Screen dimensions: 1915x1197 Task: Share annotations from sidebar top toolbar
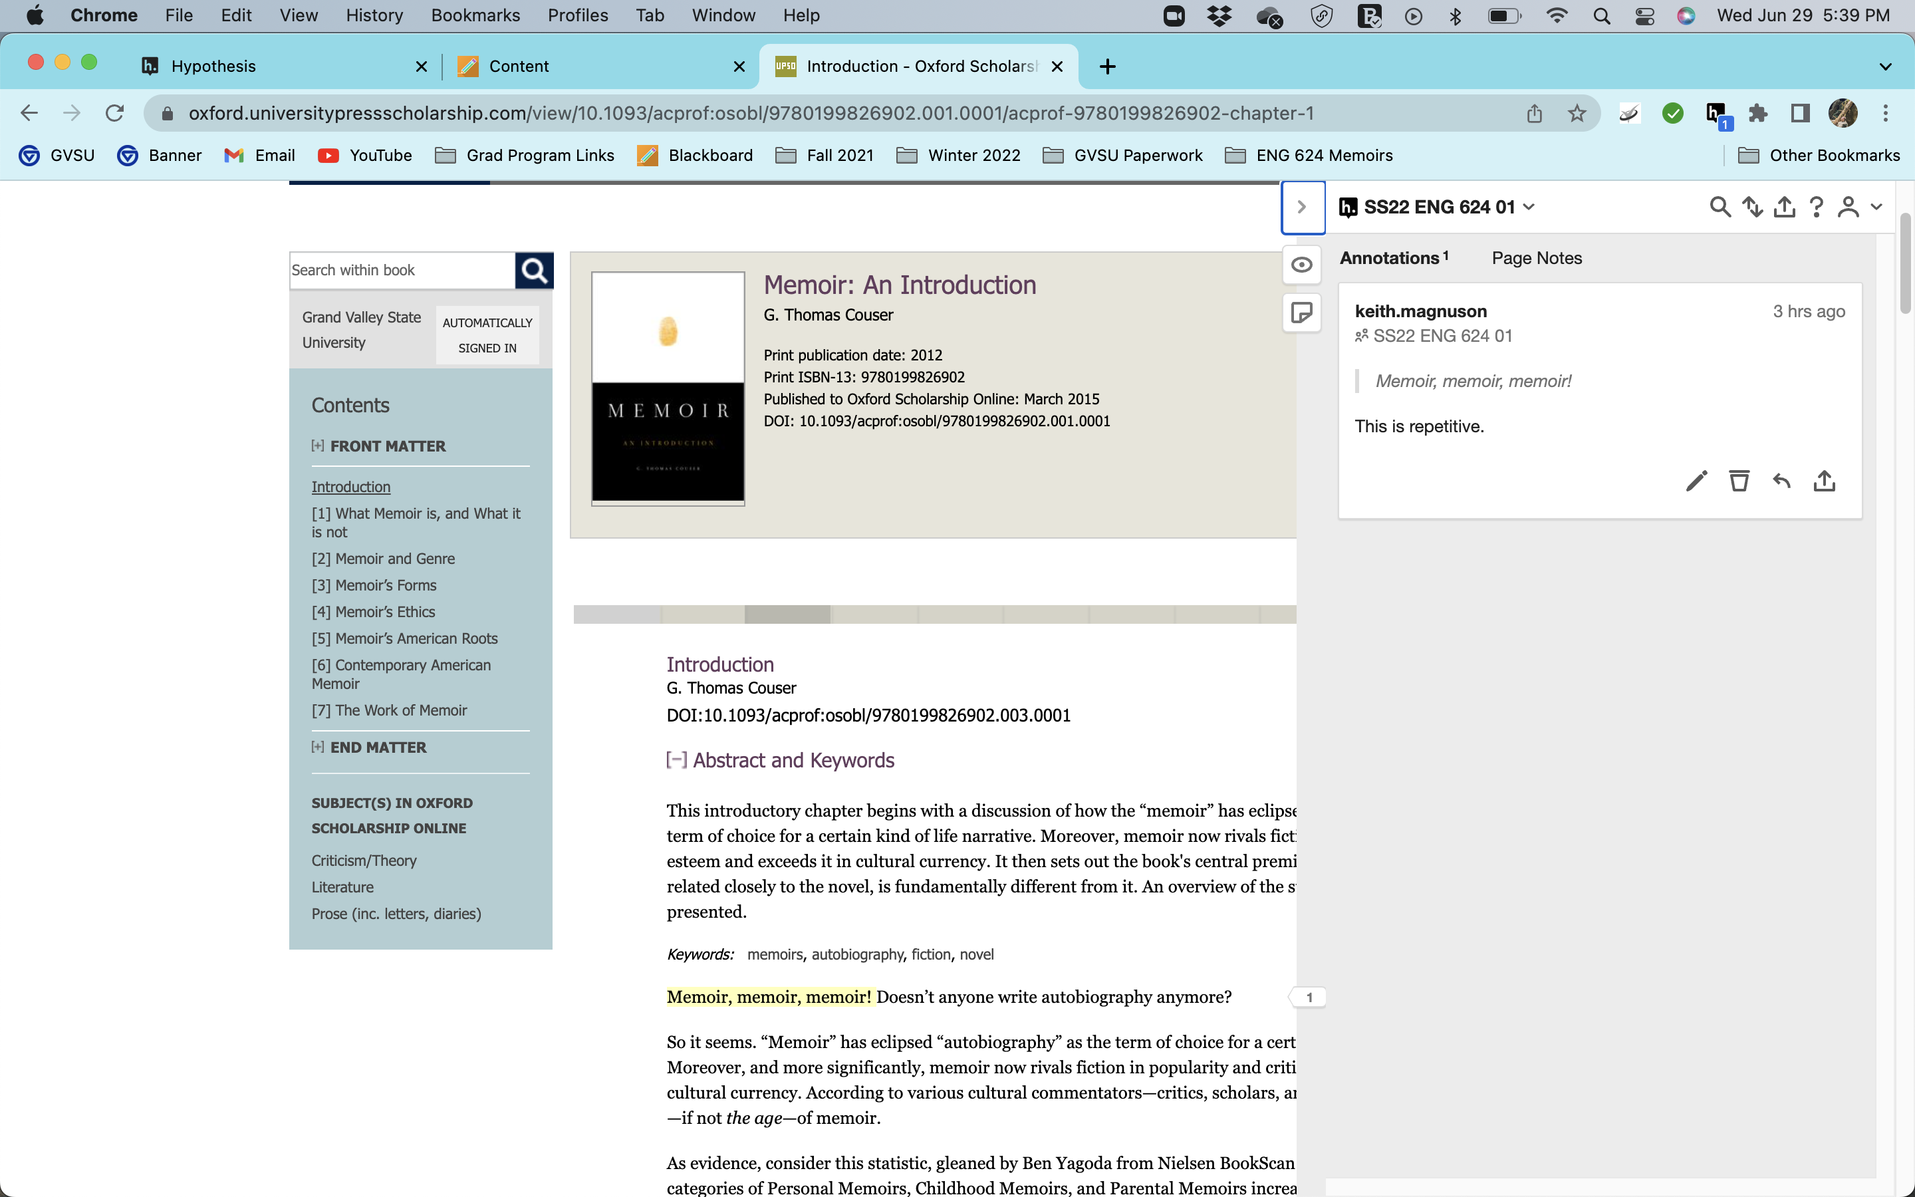click(x=1783, y=207)
